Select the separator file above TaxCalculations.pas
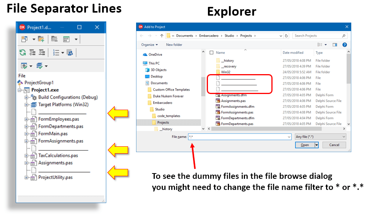This screenshot has width=370, height=214. [63, 148]
